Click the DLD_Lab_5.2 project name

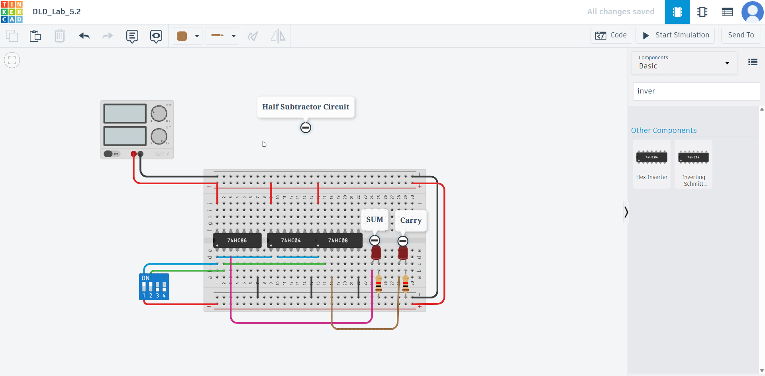(x=57, y=12)
